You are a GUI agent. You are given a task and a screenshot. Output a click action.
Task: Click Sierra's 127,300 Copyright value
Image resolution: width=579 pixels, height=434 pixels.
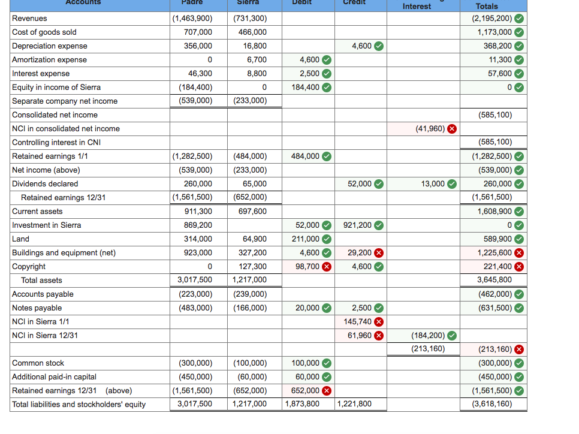[x=252, y=267]
